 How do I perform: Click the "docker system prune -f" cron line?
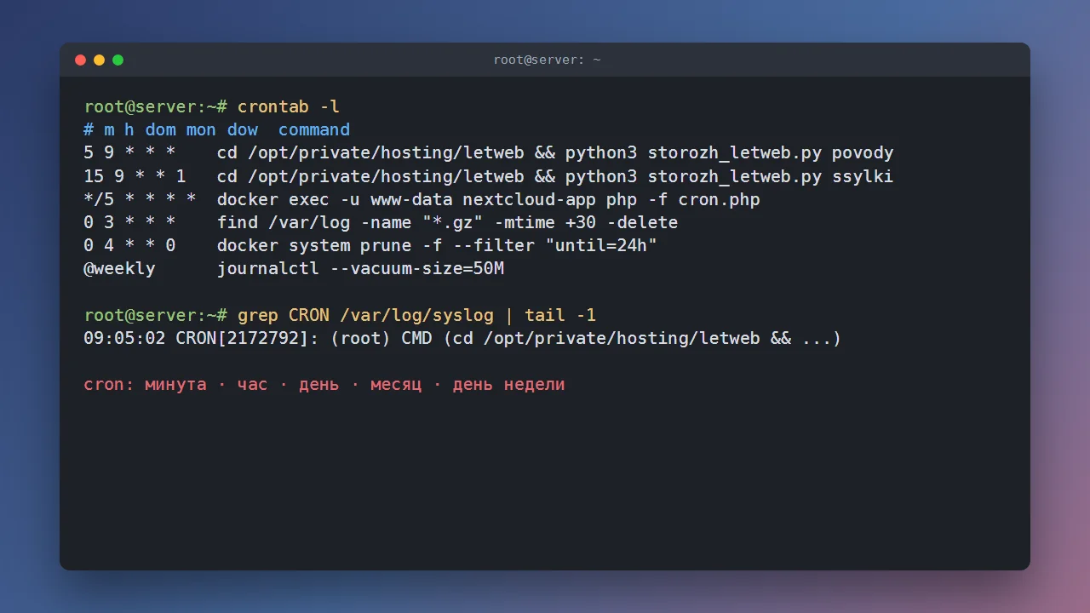tap(370, 245)
